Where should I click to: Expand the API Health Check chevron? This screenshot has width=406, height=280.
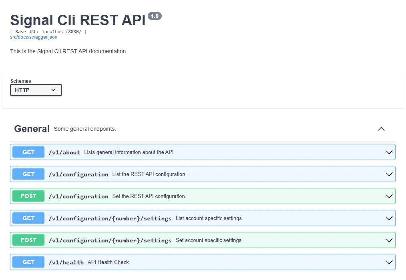click(x=388, y=262)
